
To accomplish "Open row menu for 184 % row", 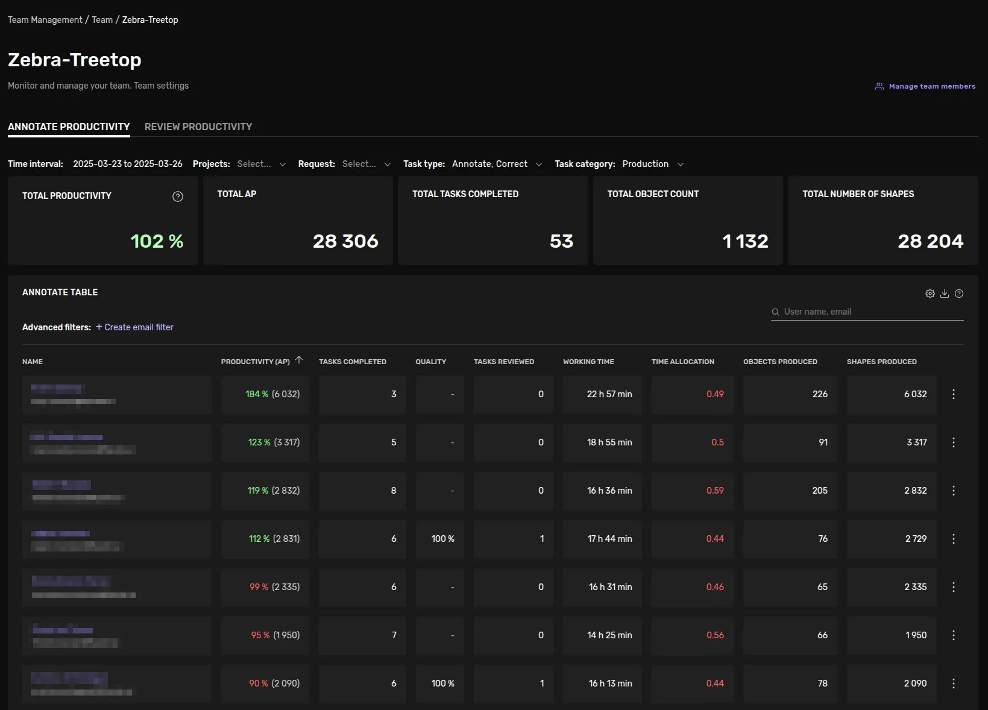I will pos(954,394).
